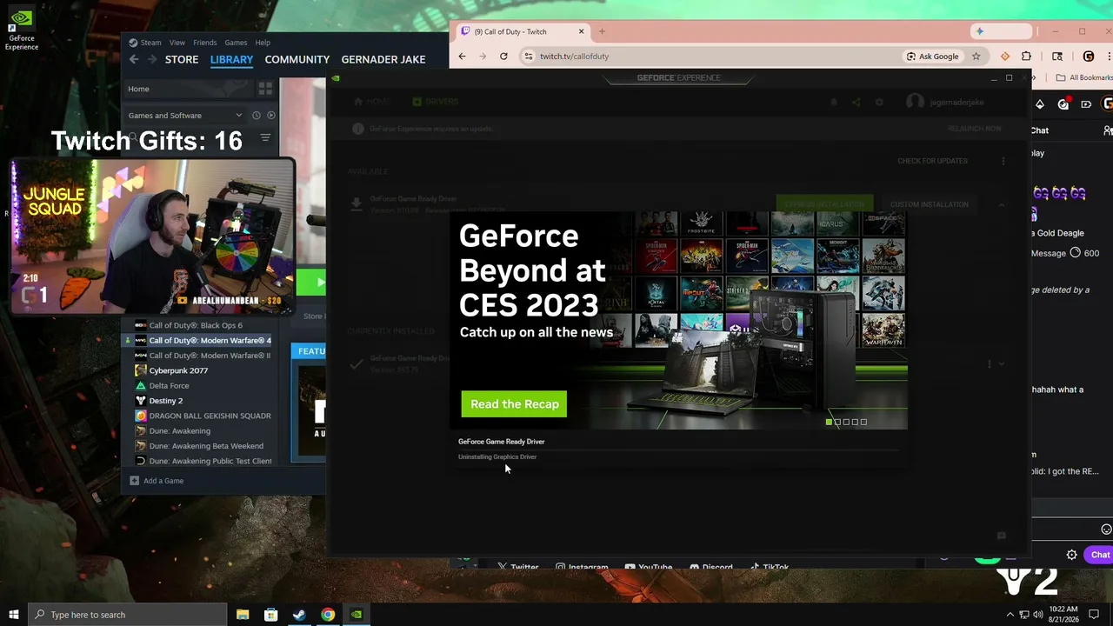The width and height of the screenshot is (1113, 626).
Task: Click the Windows taskbar search box
Action: 128,615
